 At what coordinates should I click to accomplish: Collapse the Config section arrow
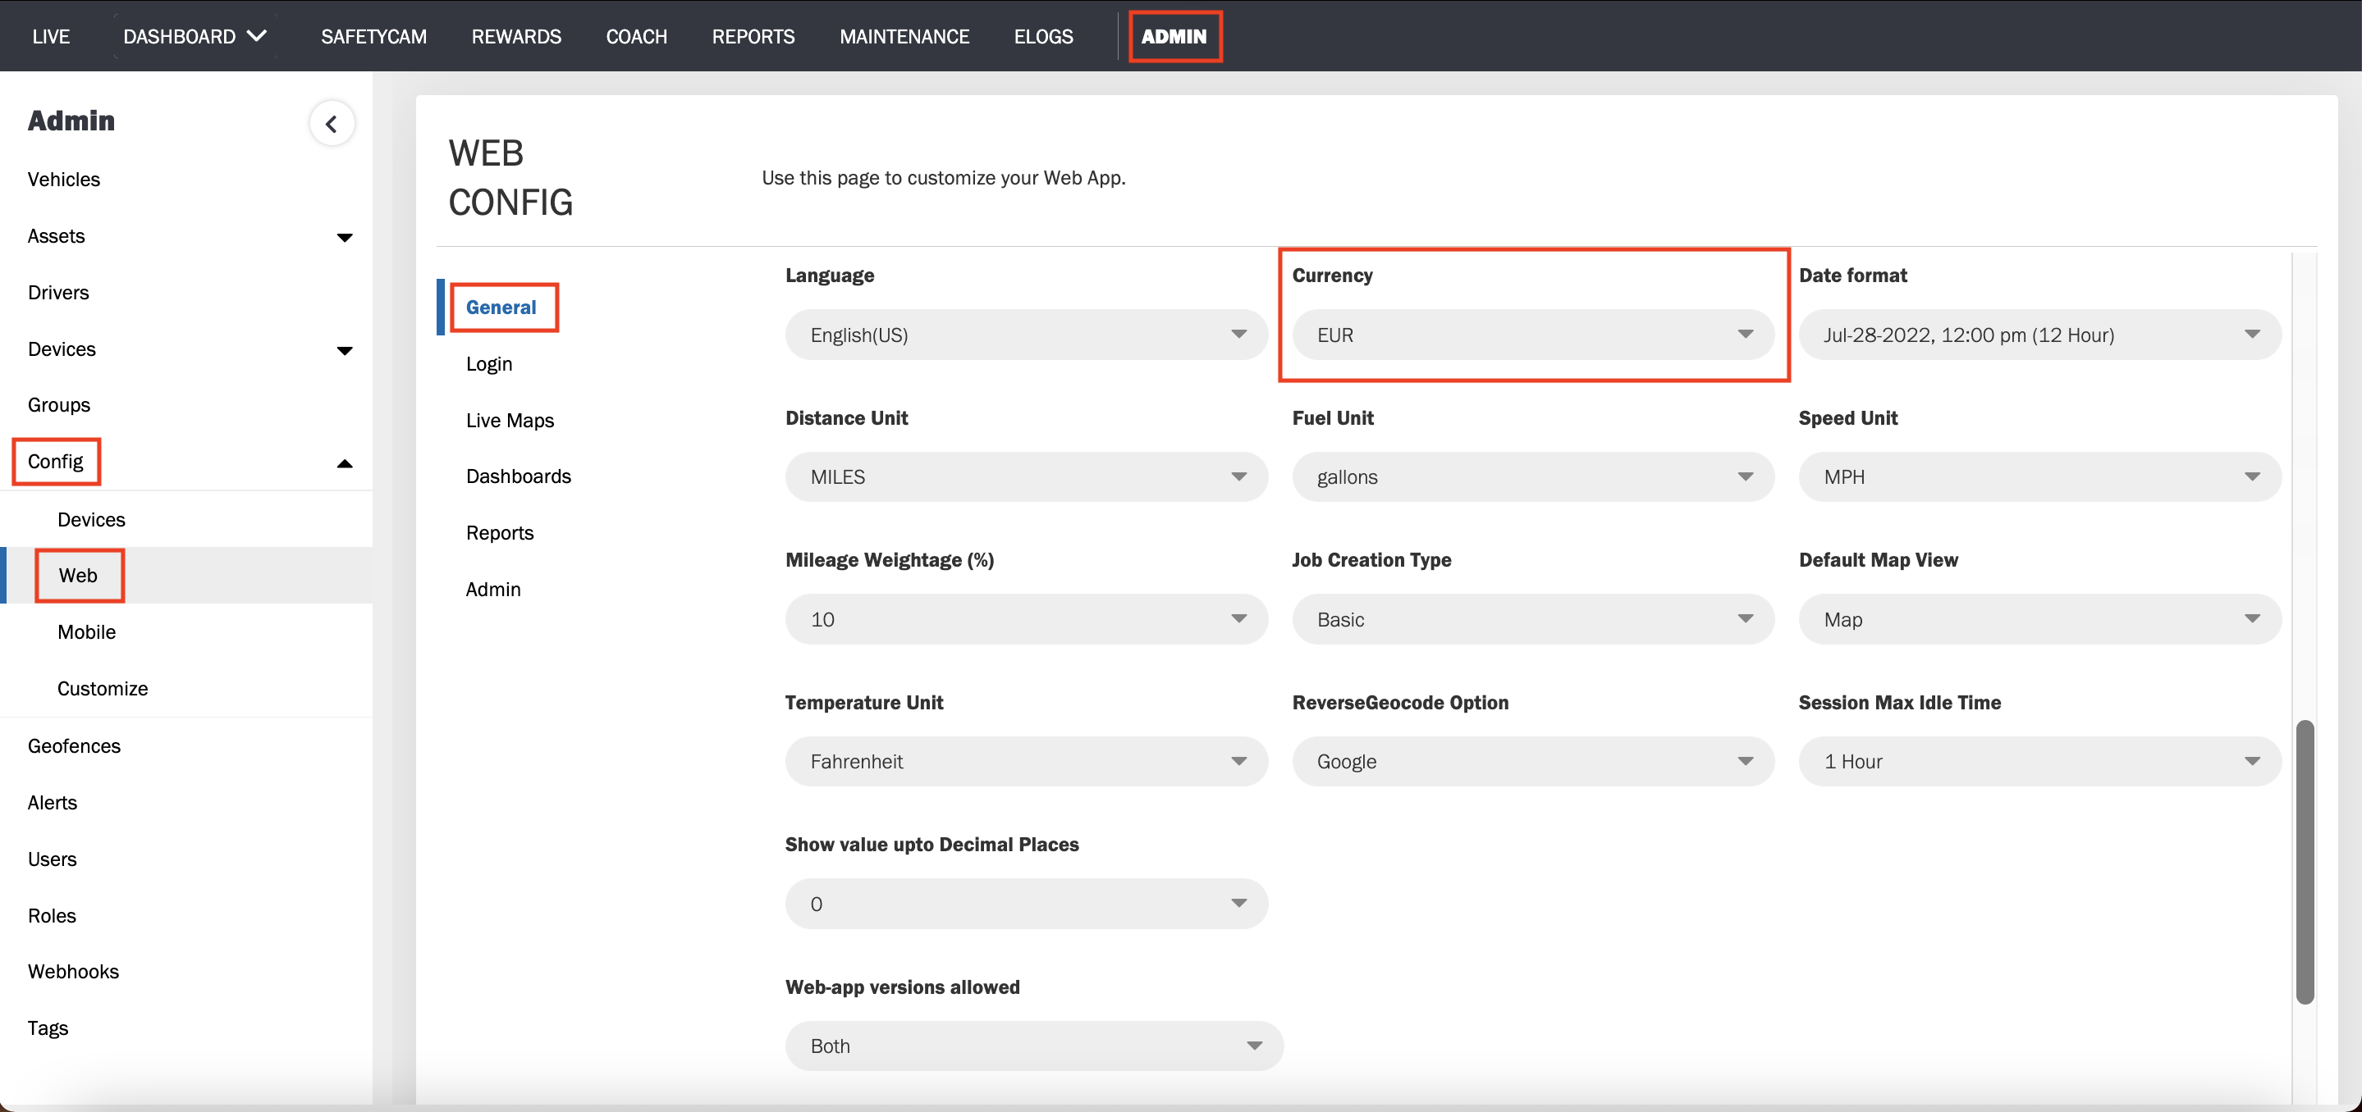tap(344, 463)
